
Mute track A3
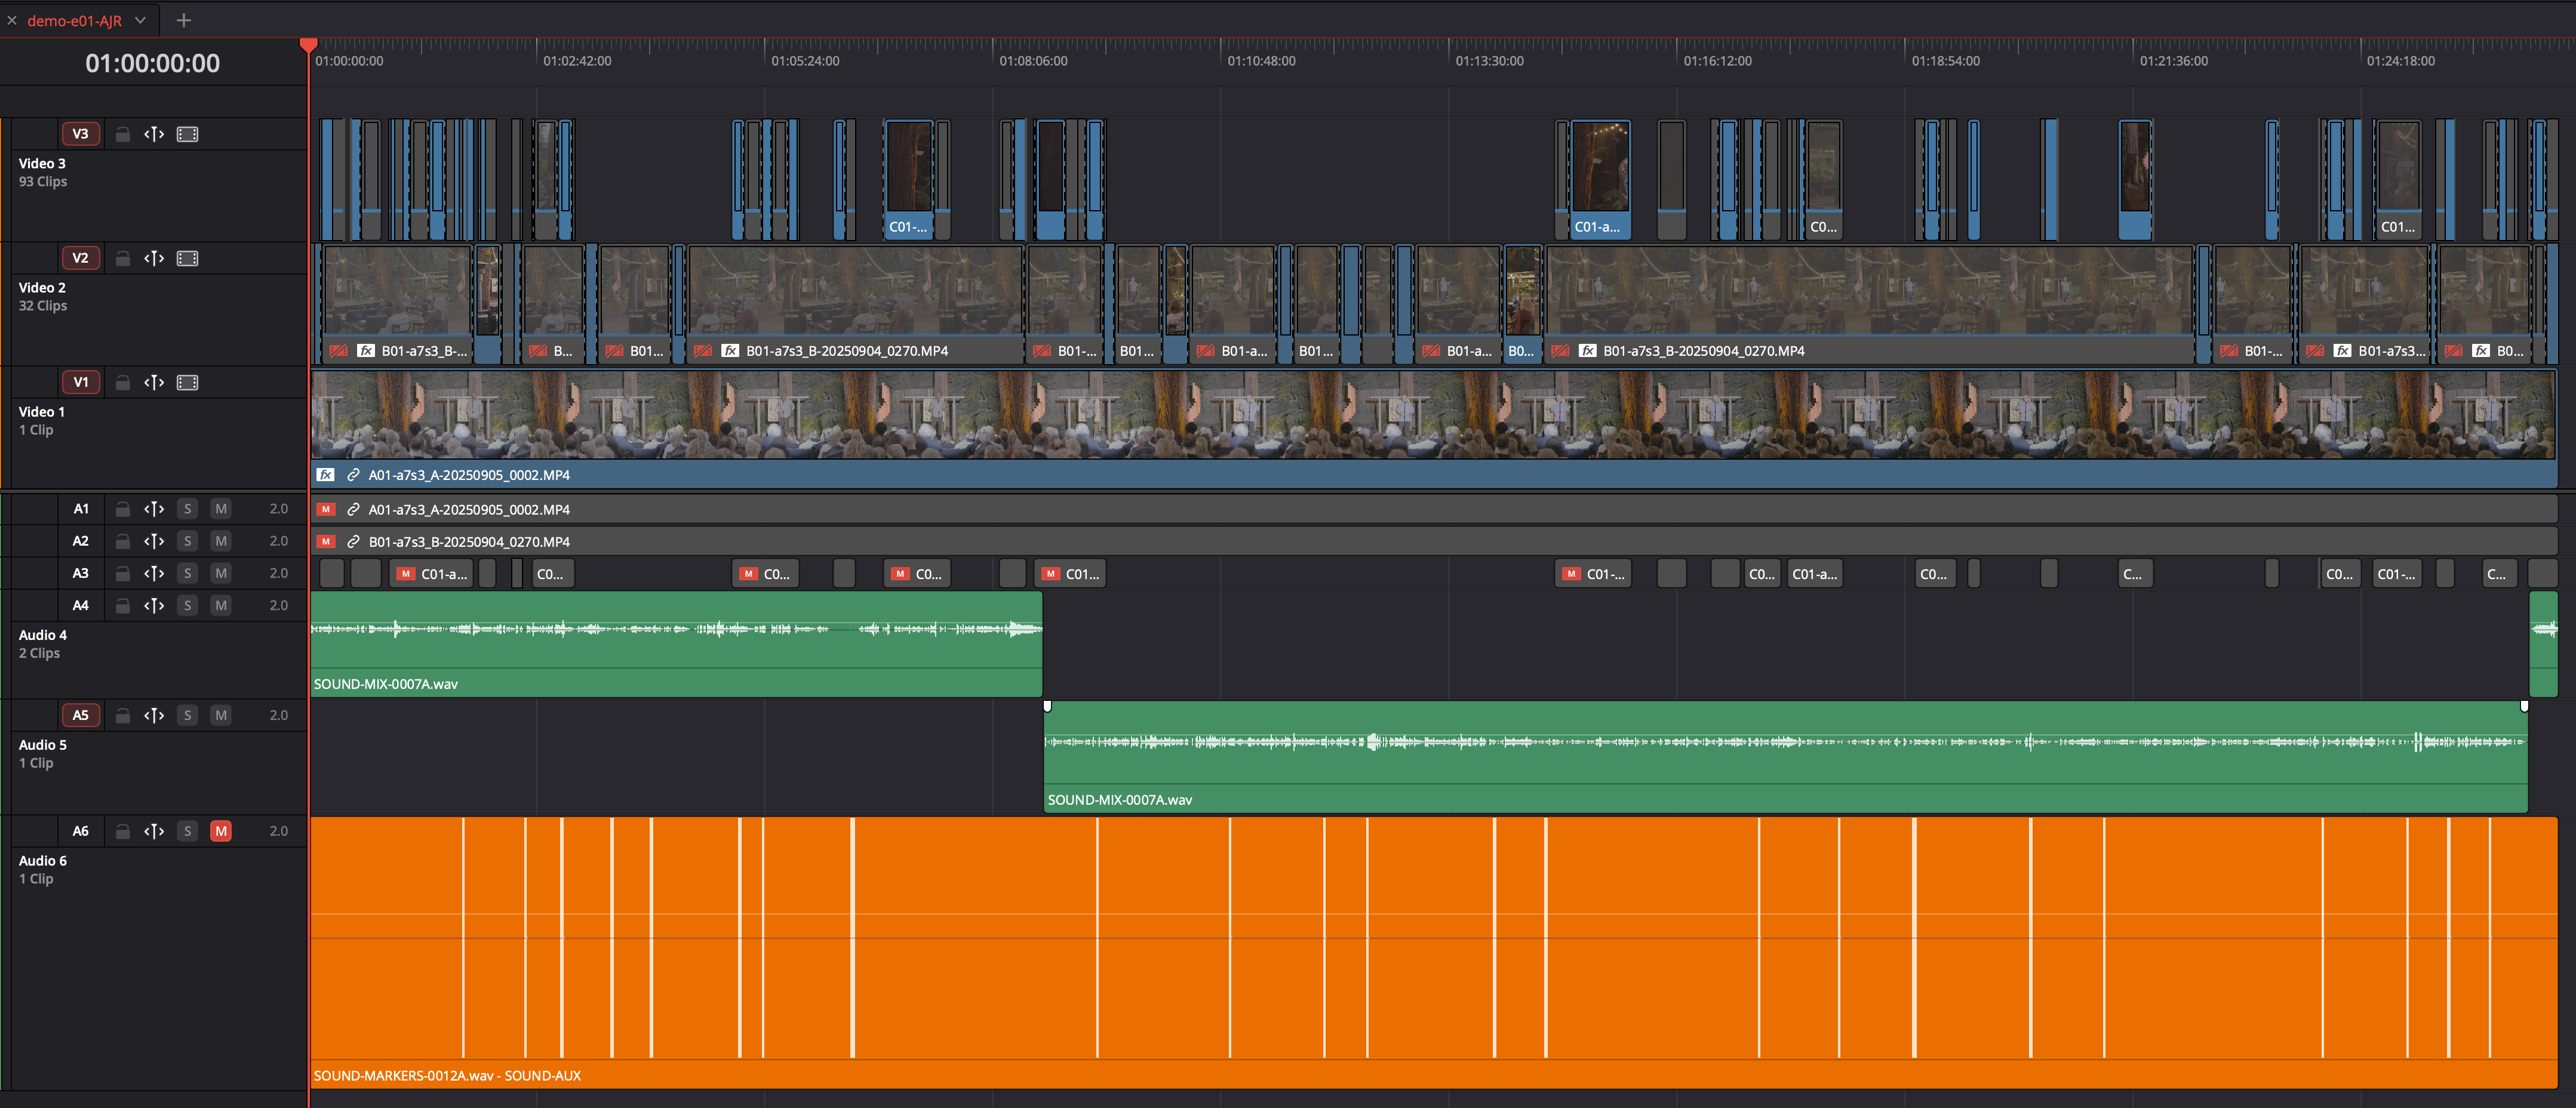pyautogui.click(x=221, y=573)
